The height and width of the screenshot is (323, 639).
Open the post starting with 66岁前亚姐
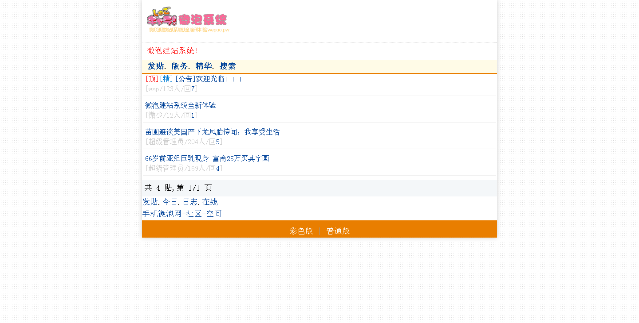coord(207,158)
